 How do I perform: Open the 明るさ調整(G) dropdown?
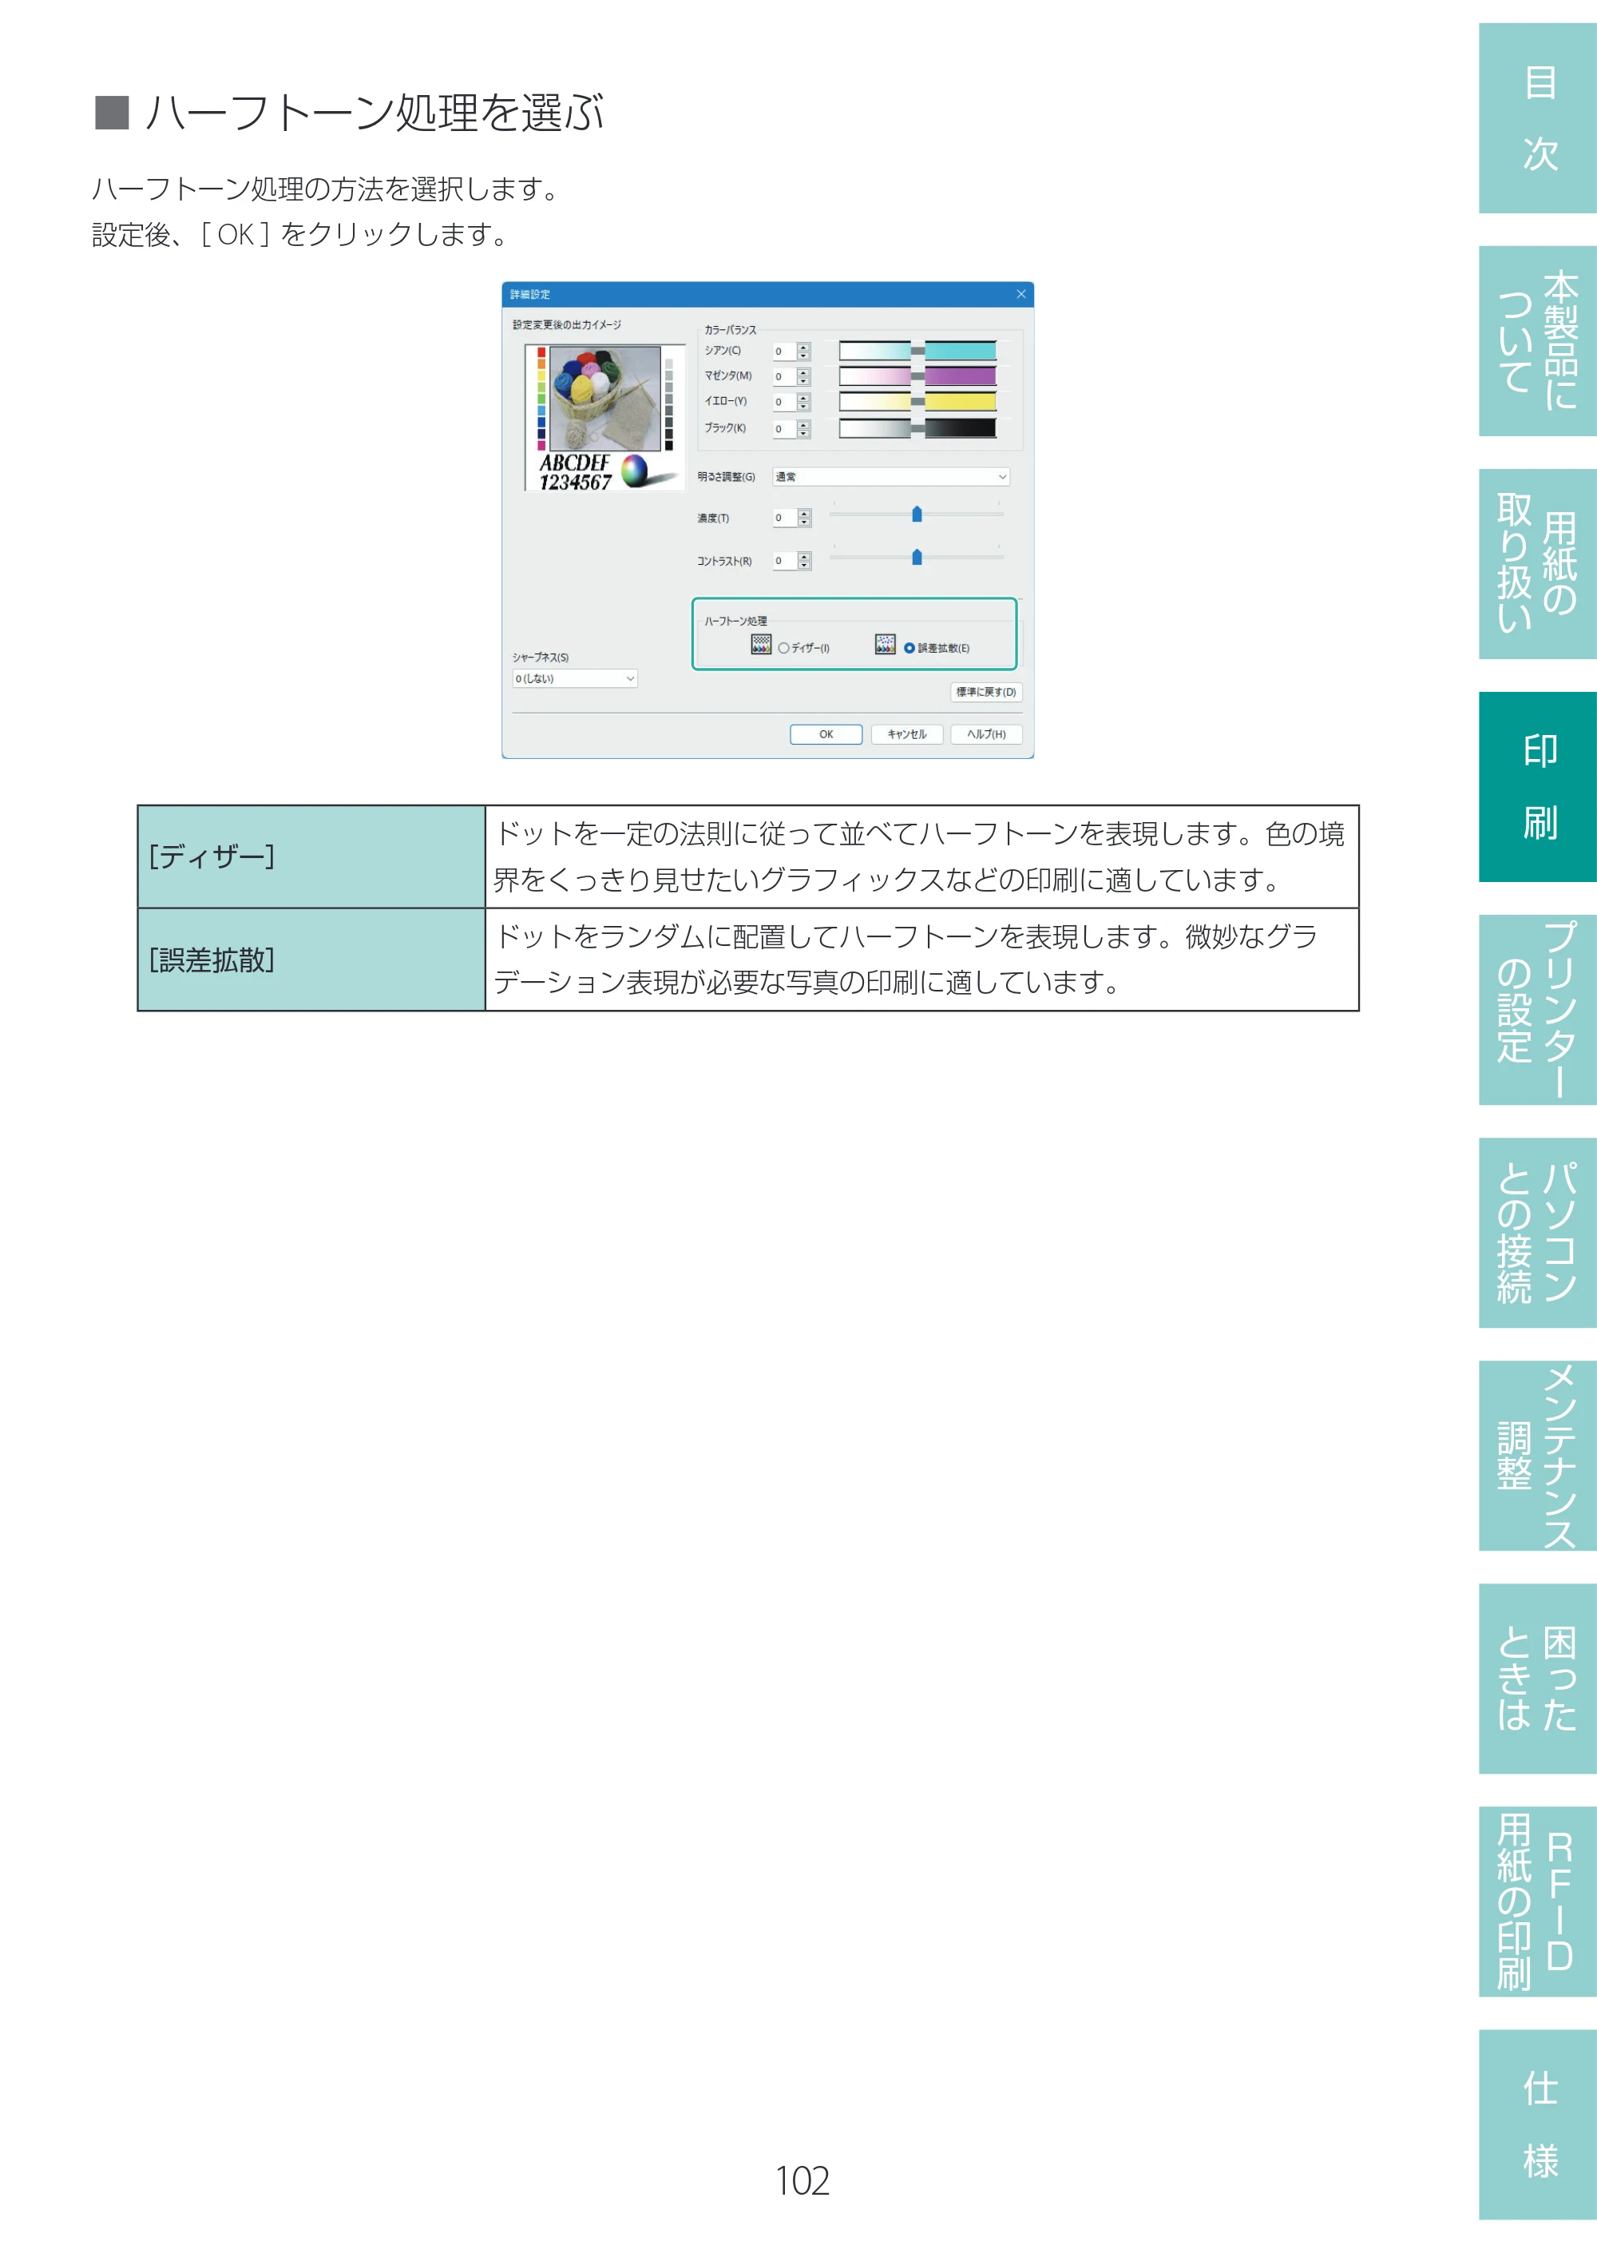[x=890, y=477]
